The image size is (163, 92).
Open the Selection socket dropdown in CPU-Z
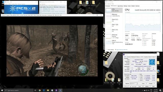pos(134,84)
